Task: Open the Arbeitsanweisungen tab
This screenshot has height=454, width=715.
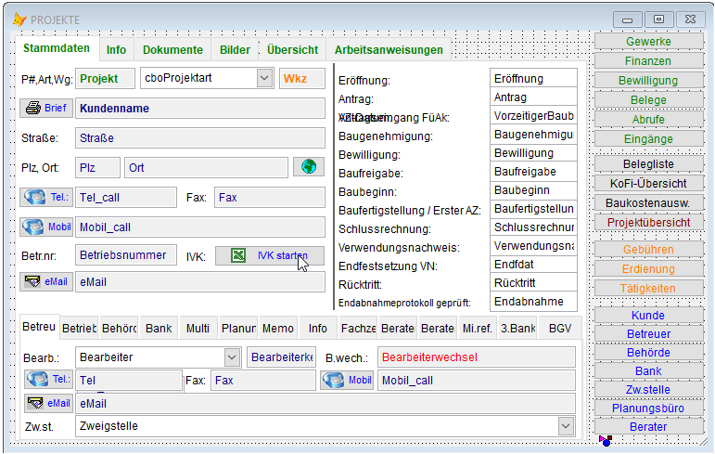Action: click(389, 50)
